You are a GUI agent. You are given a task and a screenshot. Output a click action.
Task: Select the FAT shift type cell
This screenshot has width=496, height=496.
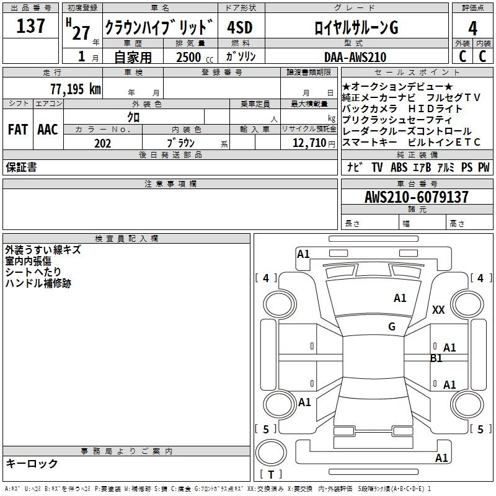click(18, 130)
